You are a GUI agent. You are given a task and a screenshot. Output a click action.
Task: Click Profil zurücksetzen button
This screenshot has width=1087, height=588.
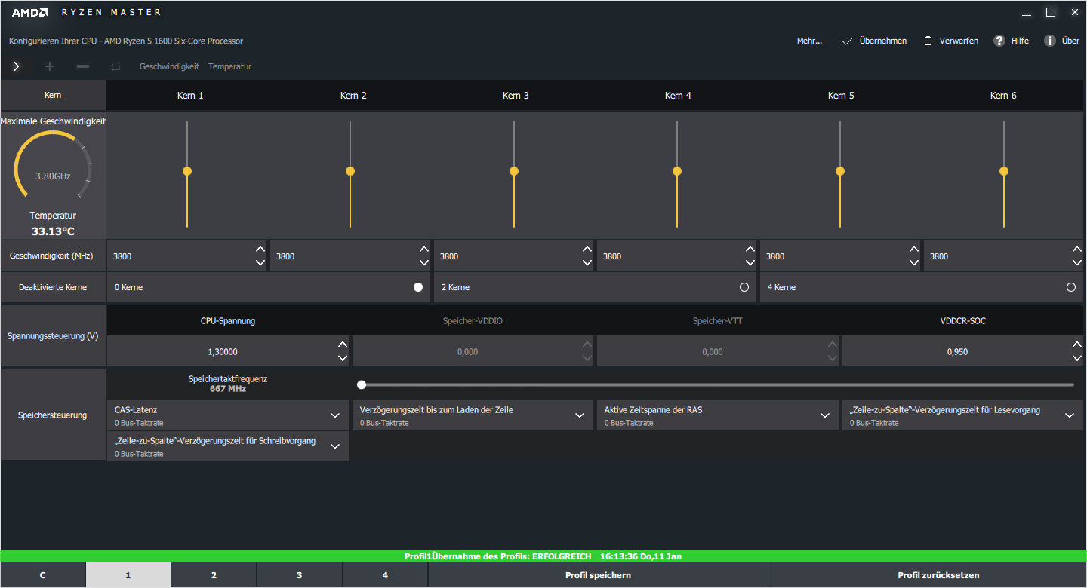coord(928,575)
